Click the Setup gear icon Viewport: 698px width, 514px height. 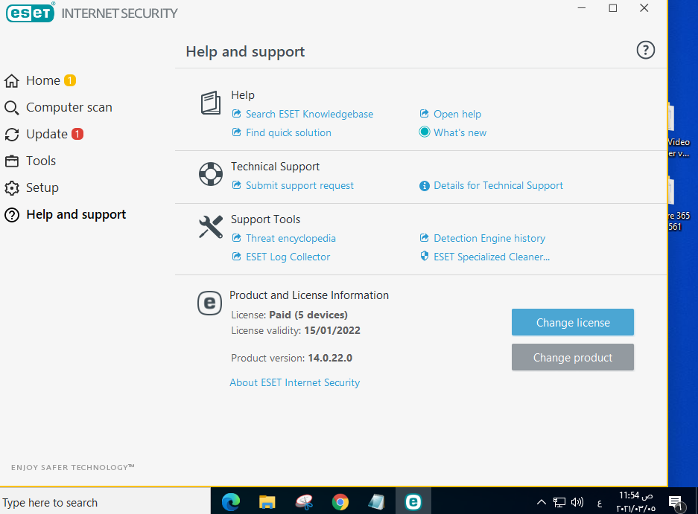[12, 187]
